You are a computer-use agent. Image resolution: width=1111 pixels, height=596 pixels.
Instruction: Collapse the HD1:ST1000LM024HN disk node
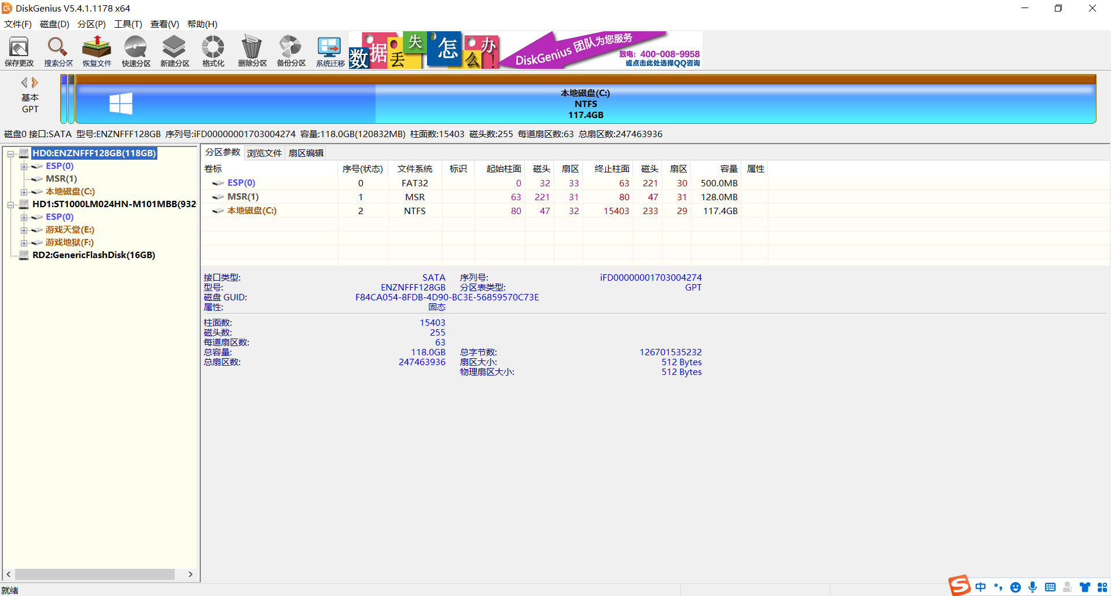(x=10, y=205)
